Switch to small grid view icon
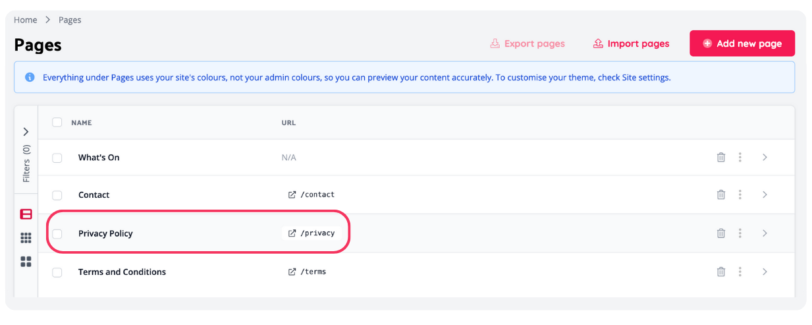Image resolution: width=812 pixels, height=325 pixels. click(x=26, y=238)
